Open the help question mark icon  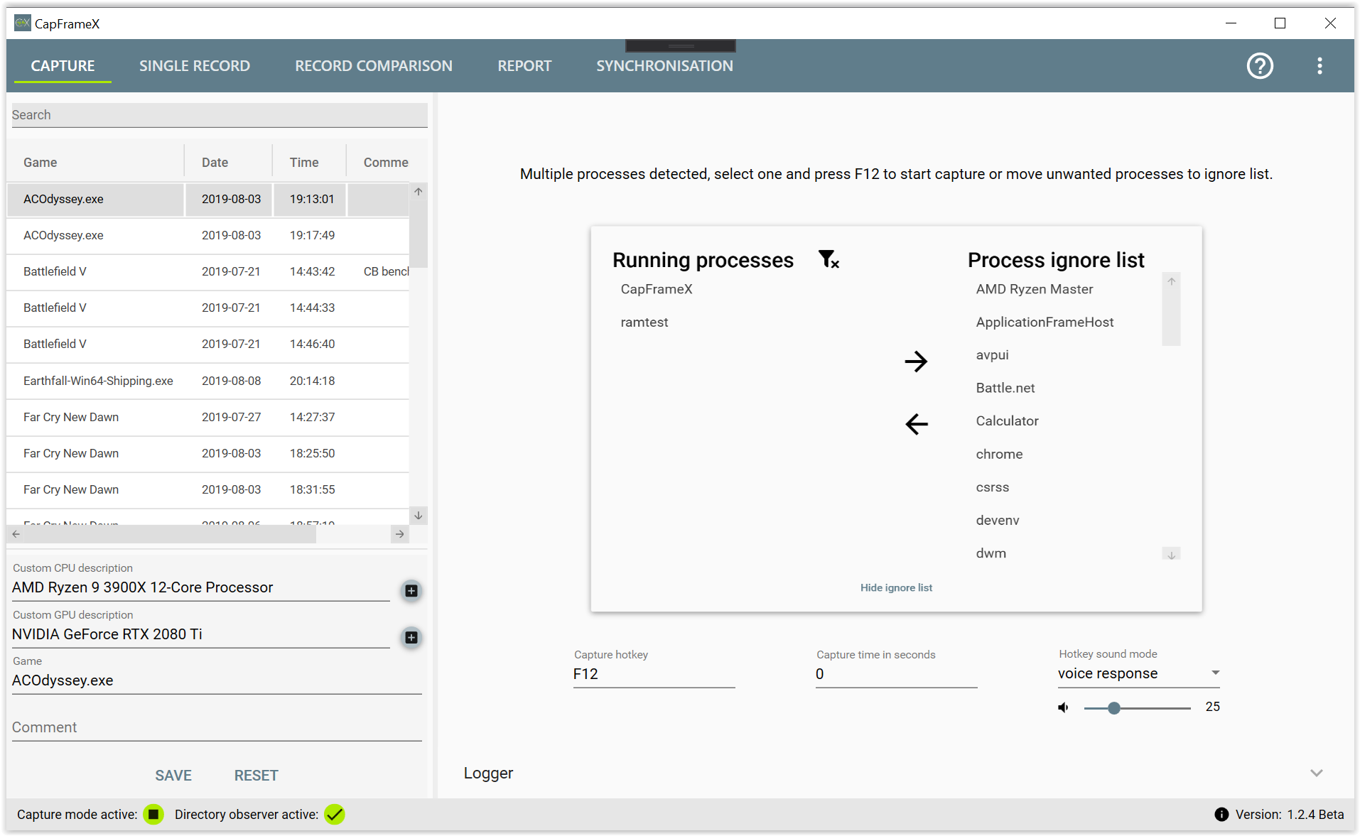[x=1260, y=66]
